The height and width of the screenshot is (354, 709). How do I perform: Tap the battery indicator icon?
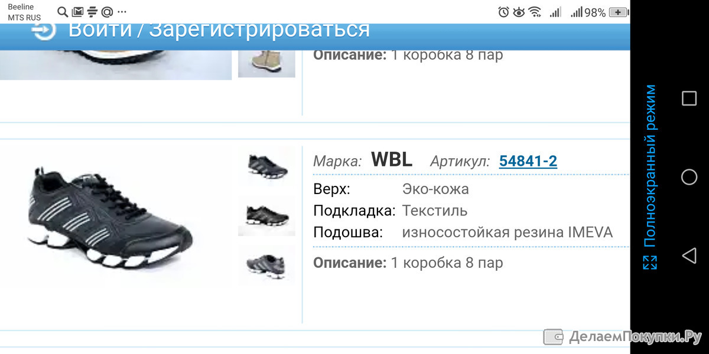point(619,12)
